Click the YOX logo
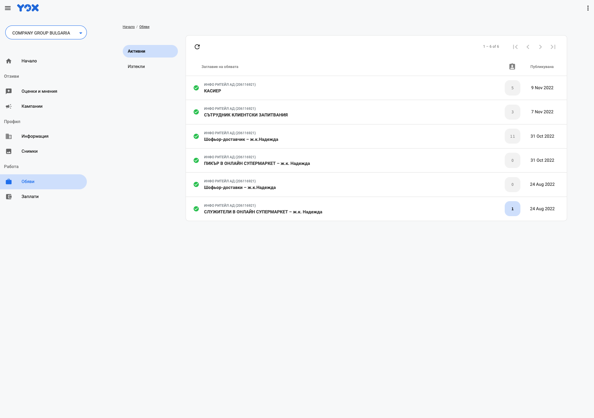The image size is (594, 418). click(x=28, y=8)
